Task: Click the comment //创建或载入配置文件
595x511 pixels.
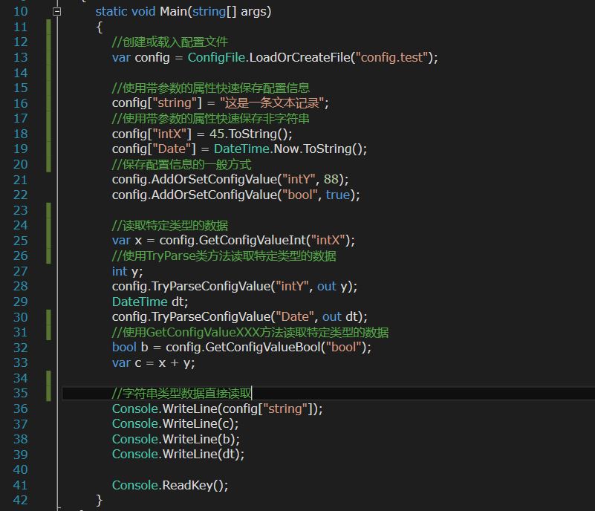Action: (x=170, y=42)
